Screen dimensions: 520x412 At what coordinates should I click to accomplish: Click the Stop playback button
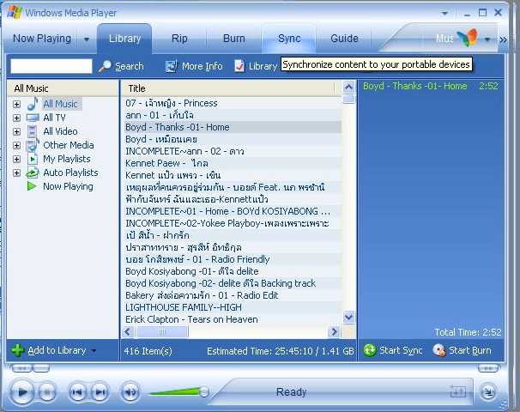[47, 392]
